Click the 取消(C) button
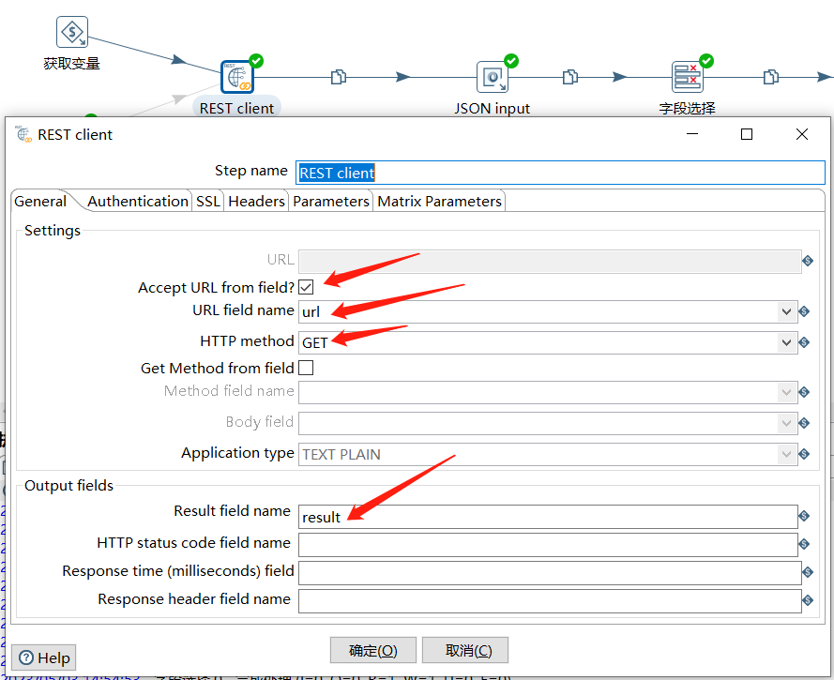Image resolution: width=834 pixels, height=680 pixels. point(464,649)
